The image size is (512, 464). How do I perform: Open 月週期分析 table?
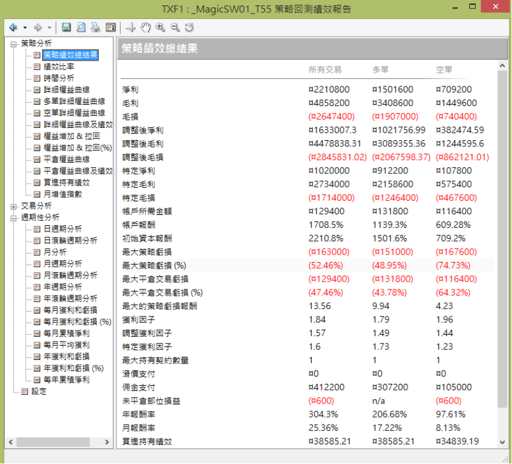[x=62, y=264]
